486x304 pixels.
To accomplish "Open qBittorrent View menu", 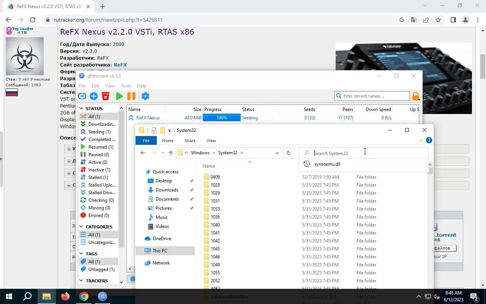I will [x=110, y=86].
